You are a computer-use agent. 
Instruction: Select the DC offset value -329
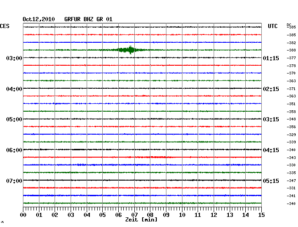pos(291,135)
